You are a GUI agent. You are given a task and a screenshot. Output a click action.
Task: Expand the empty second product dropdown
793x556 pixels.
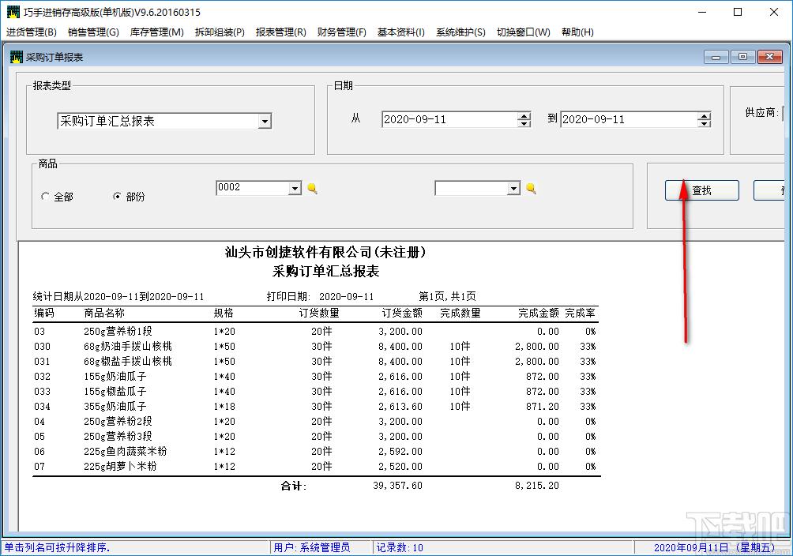click(x=514, y=188)
